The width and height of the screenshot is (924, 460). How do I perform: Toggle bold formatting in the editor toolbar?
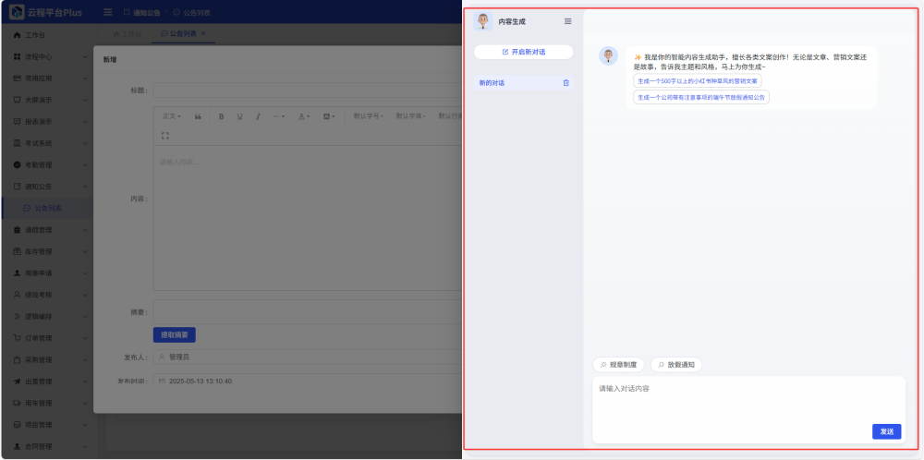coord(222,116)
